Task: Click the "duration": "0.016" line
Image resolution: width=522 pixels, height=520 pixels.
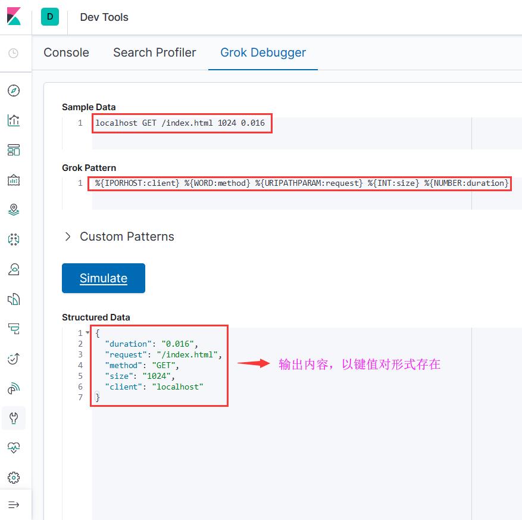Action: click(151, 344)
